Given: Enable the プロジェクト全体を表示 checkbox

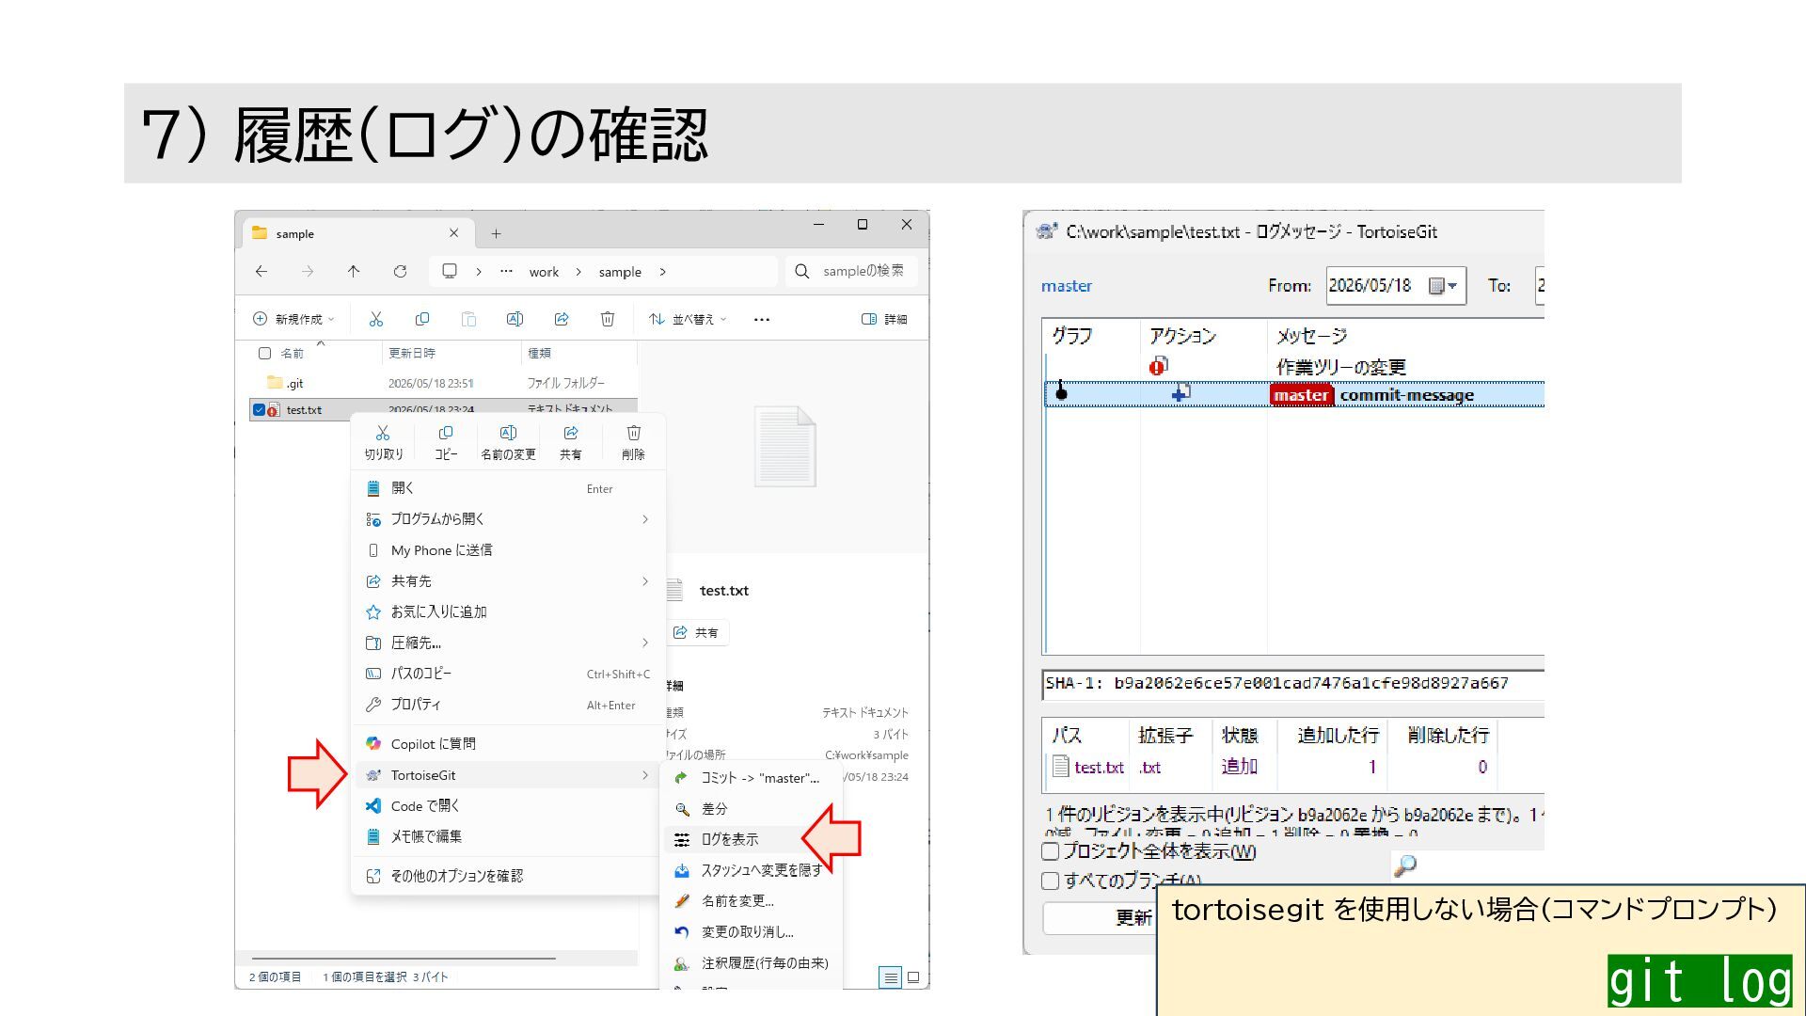Looking at the screenshot, I should coord(1051,851).
